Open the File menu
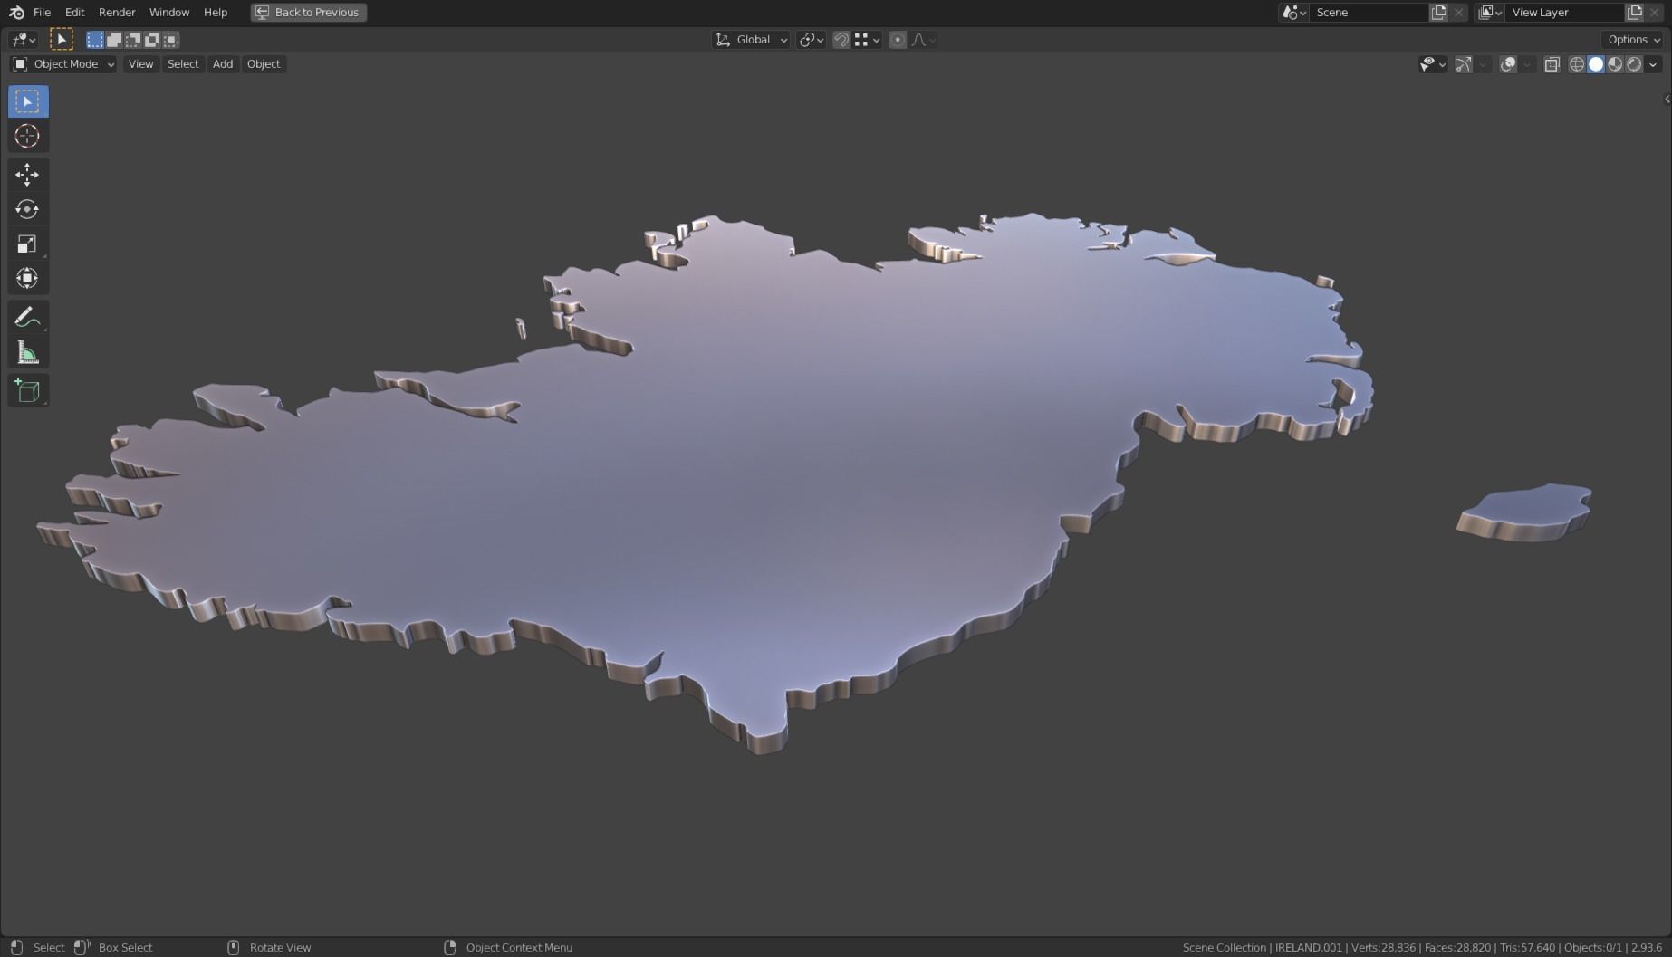1672x957 pixels. tap(42, 12)
